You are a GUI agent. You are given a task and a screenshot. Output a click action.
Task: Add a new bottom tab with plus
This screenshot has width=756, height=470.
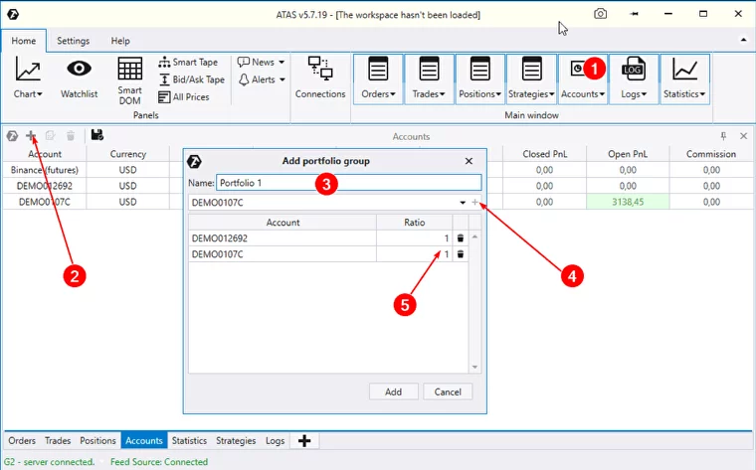pos(304,440)
